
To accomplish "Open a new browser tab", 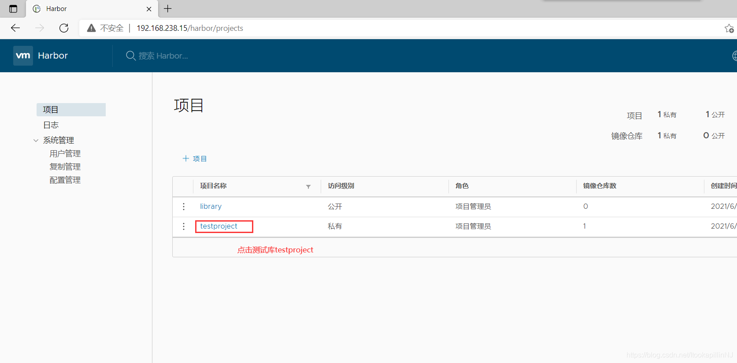I will [168, 9].
